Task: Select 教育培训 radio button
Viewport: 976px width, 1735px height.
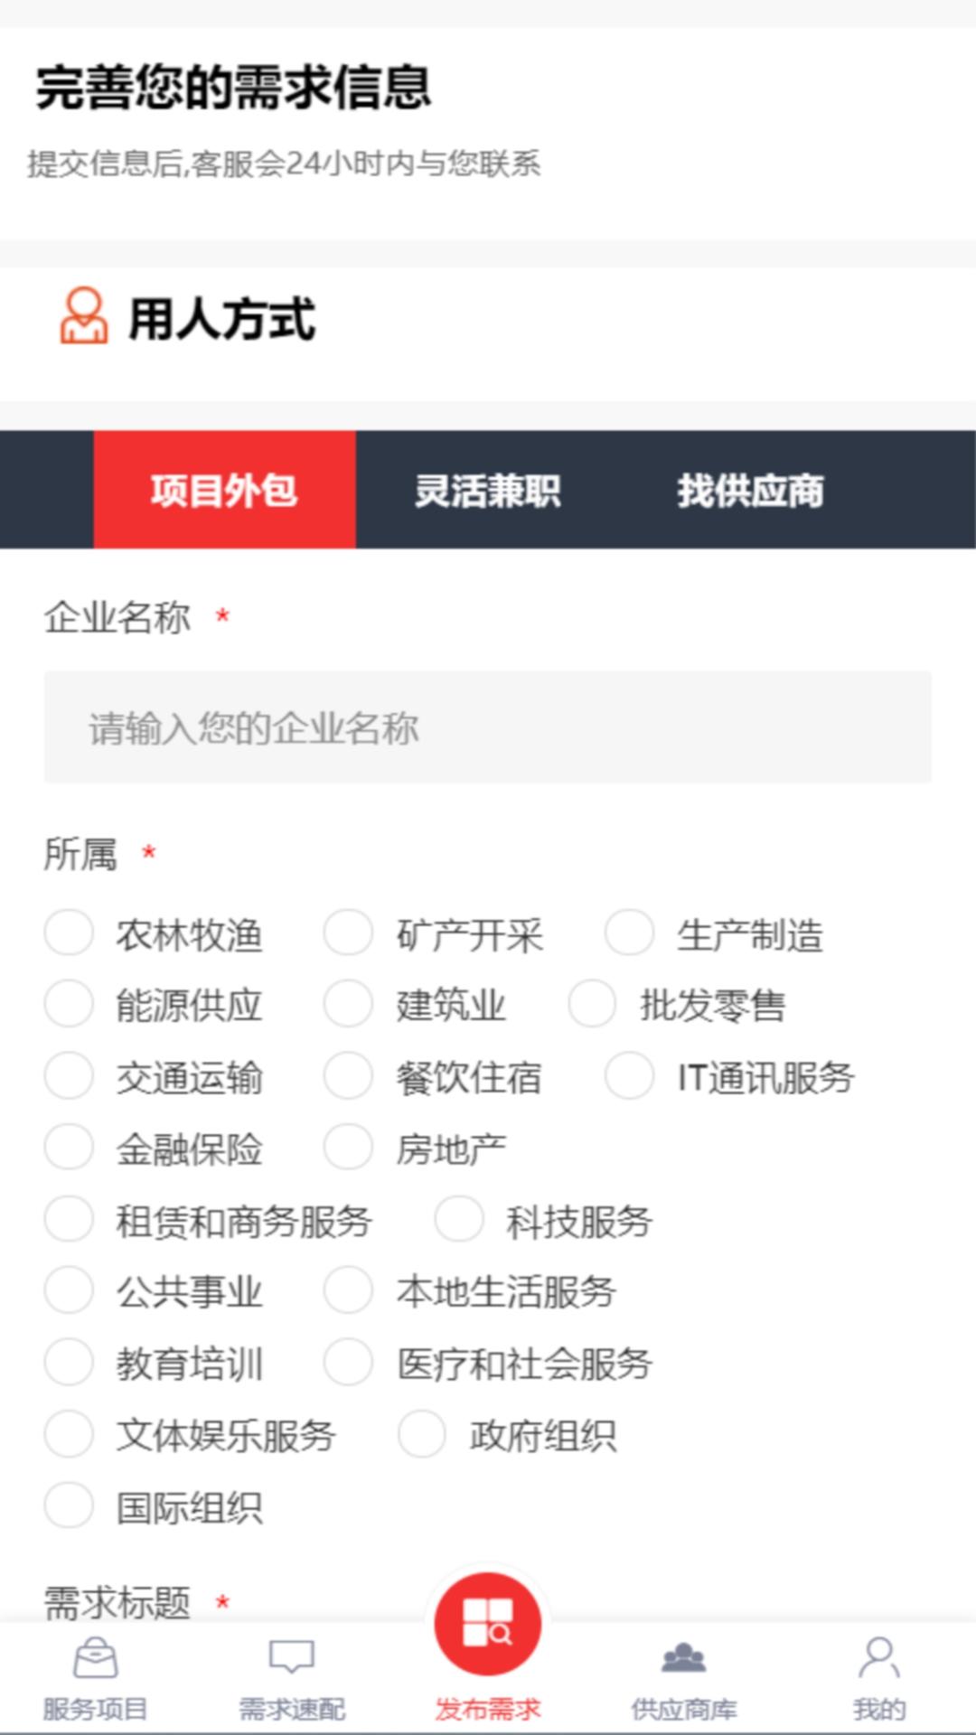Action: coord(68,1365)
